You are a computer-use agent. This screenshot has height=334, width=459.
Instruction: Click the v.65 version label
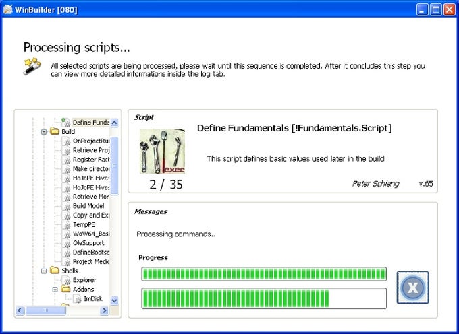point(426,184)
